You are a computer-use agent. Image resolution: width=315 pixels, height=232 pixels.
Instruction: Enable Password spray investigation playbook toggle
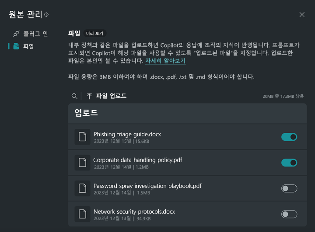289,189
